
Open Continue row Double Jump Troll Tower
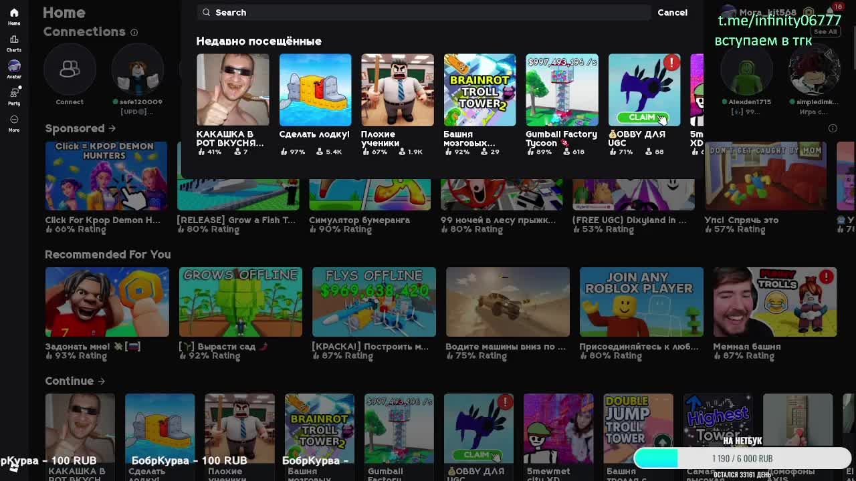click(638, 429)
